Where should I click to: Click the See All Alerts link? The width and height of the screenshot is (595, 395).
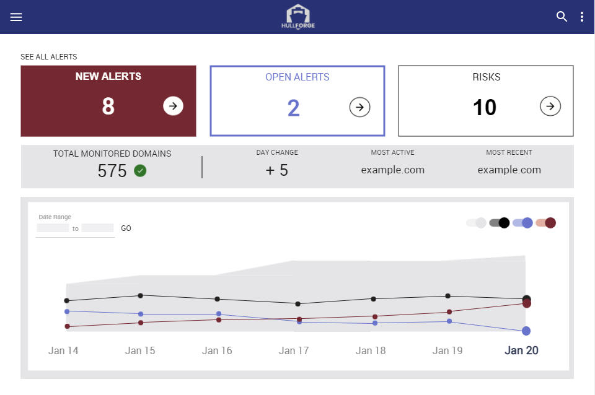tap(49, 57)
